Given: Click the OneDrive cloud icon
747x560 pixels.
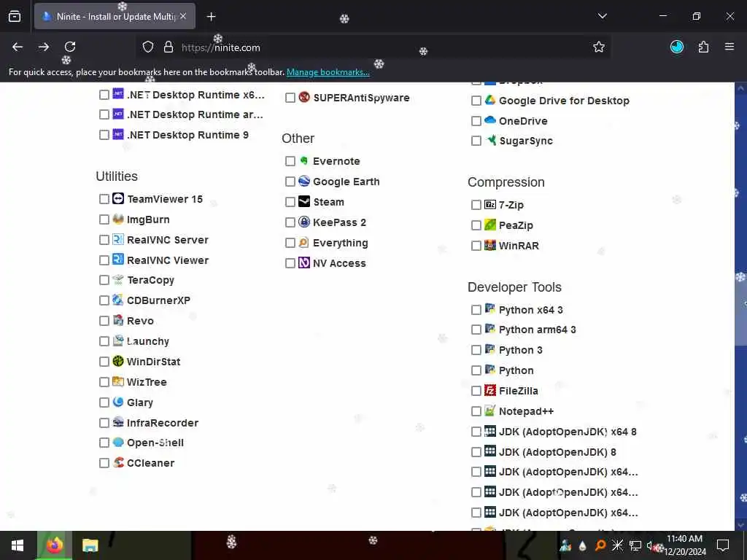Looking at the screenshot, I should point(490,120).
